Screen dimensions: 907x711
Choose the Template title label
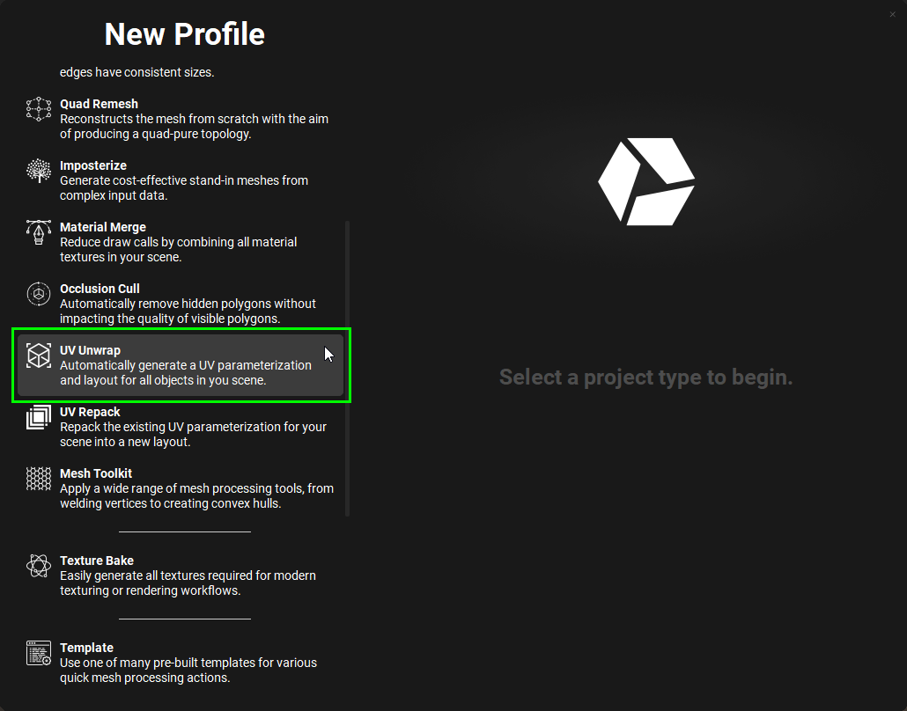point(86,648)
